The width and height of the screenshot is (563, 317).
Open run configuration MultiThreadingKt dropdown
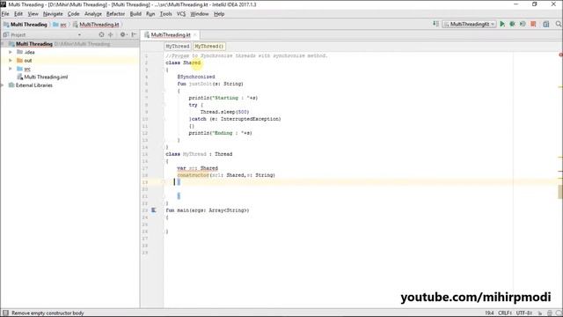pyautogui.click(x=470, y=24)
